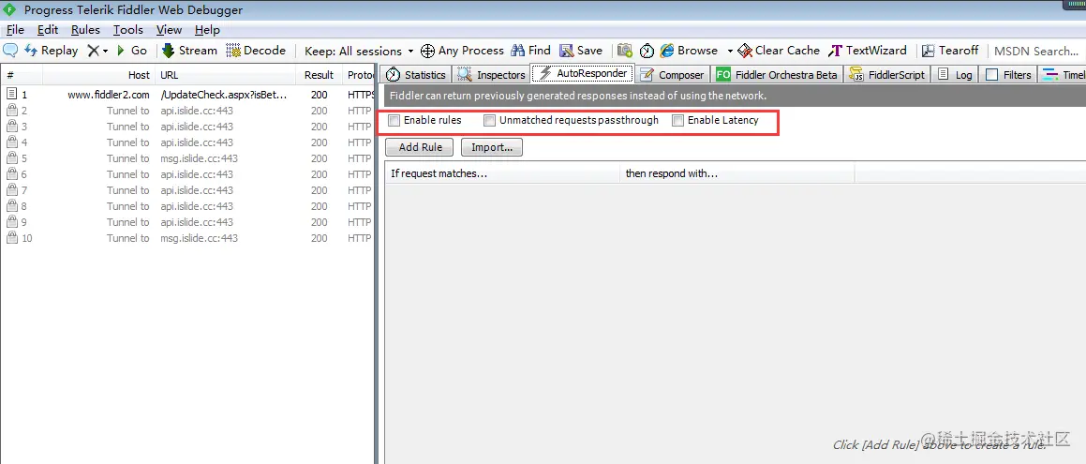
Task: Click the lock icon of session 8
Action: click(11, 205)
